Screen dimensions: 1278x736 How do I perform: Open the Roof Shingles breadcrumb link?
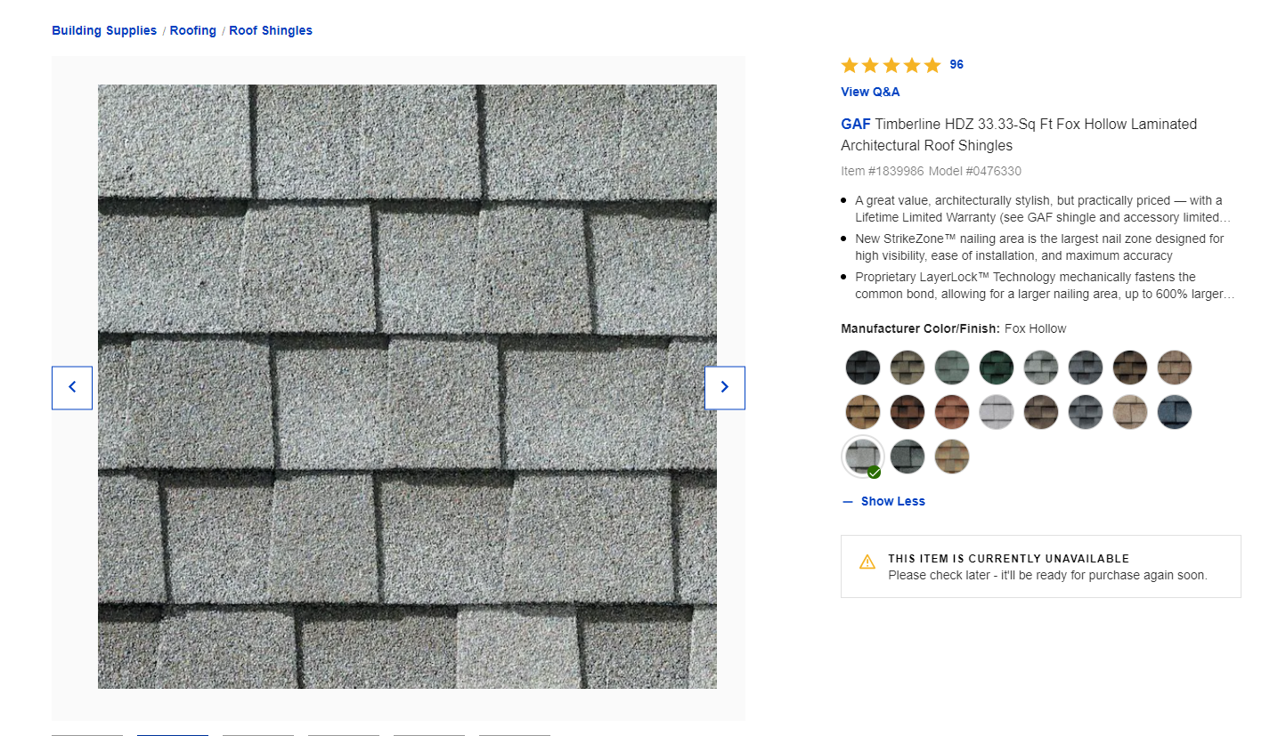pyautogui.click(x=271, y=30)
